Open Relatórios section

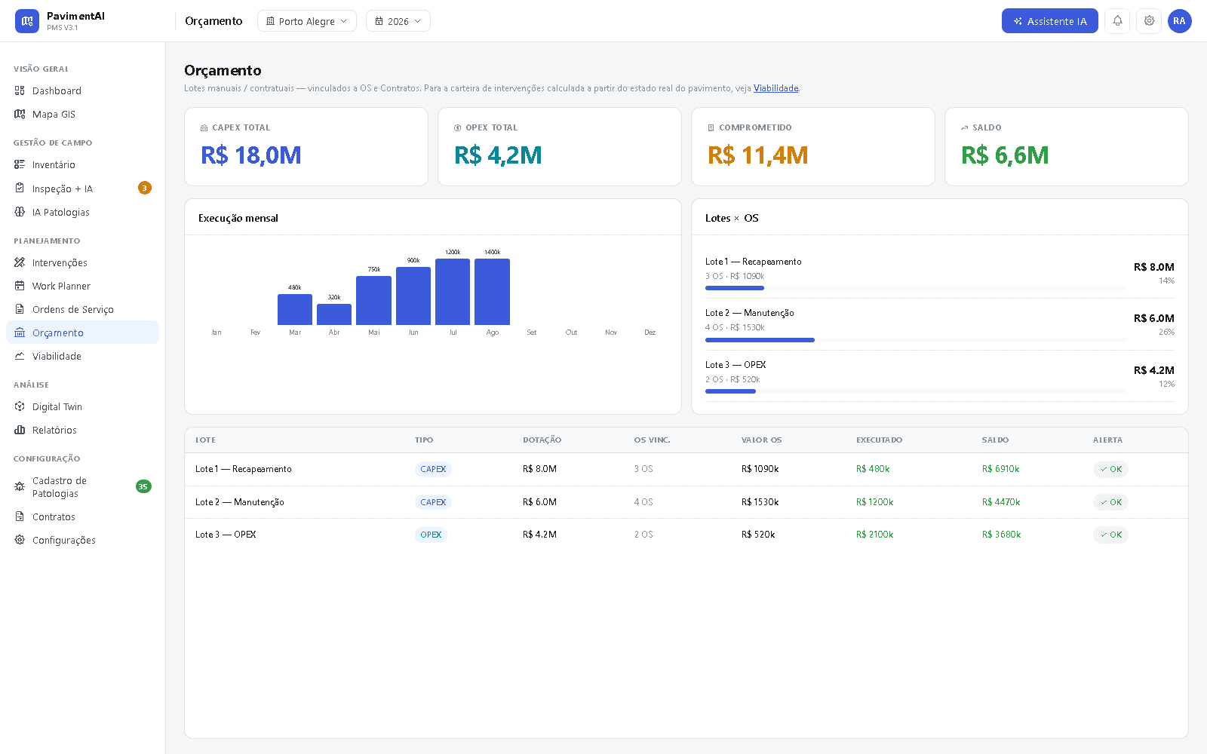(x=83, y=430)
